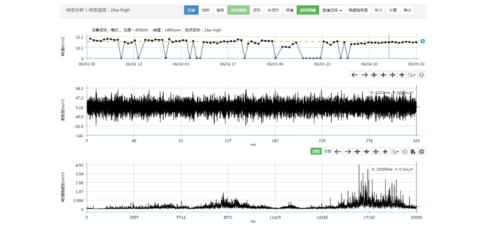Select 线性 scale for spectrum
Image resolution: width=485 pixels, height=226 pixels.
coord(316,151)
